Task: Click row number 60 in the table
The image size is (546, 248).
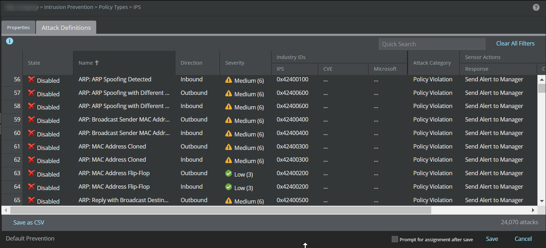Action: click(17, 133)
